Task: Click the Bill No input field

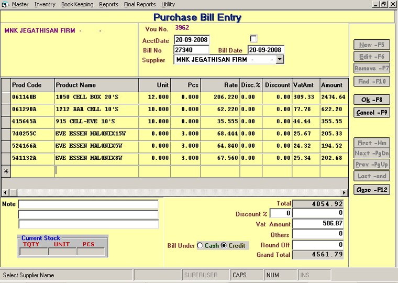Action: pos(191,50)
